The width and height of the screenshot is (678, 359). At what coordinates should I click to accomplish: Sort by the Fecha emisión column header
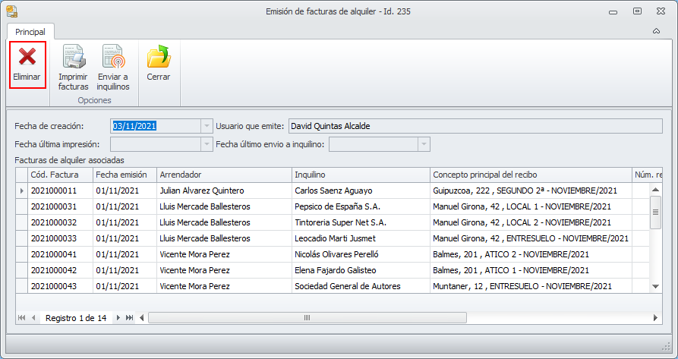(125, 175)
